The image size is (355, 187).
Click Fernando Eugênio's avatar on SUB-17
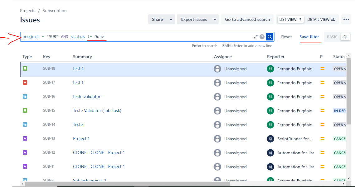[270, 82]
